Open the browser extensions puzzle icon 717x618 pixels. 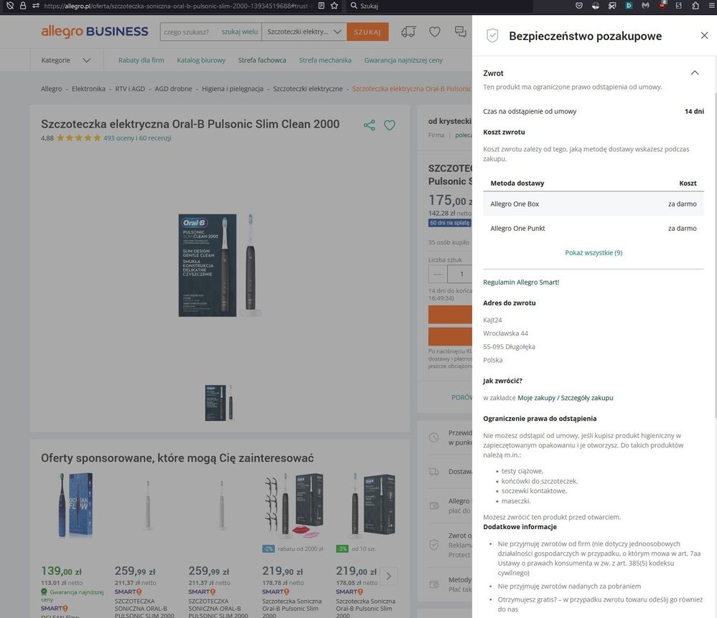pos(695,6)
